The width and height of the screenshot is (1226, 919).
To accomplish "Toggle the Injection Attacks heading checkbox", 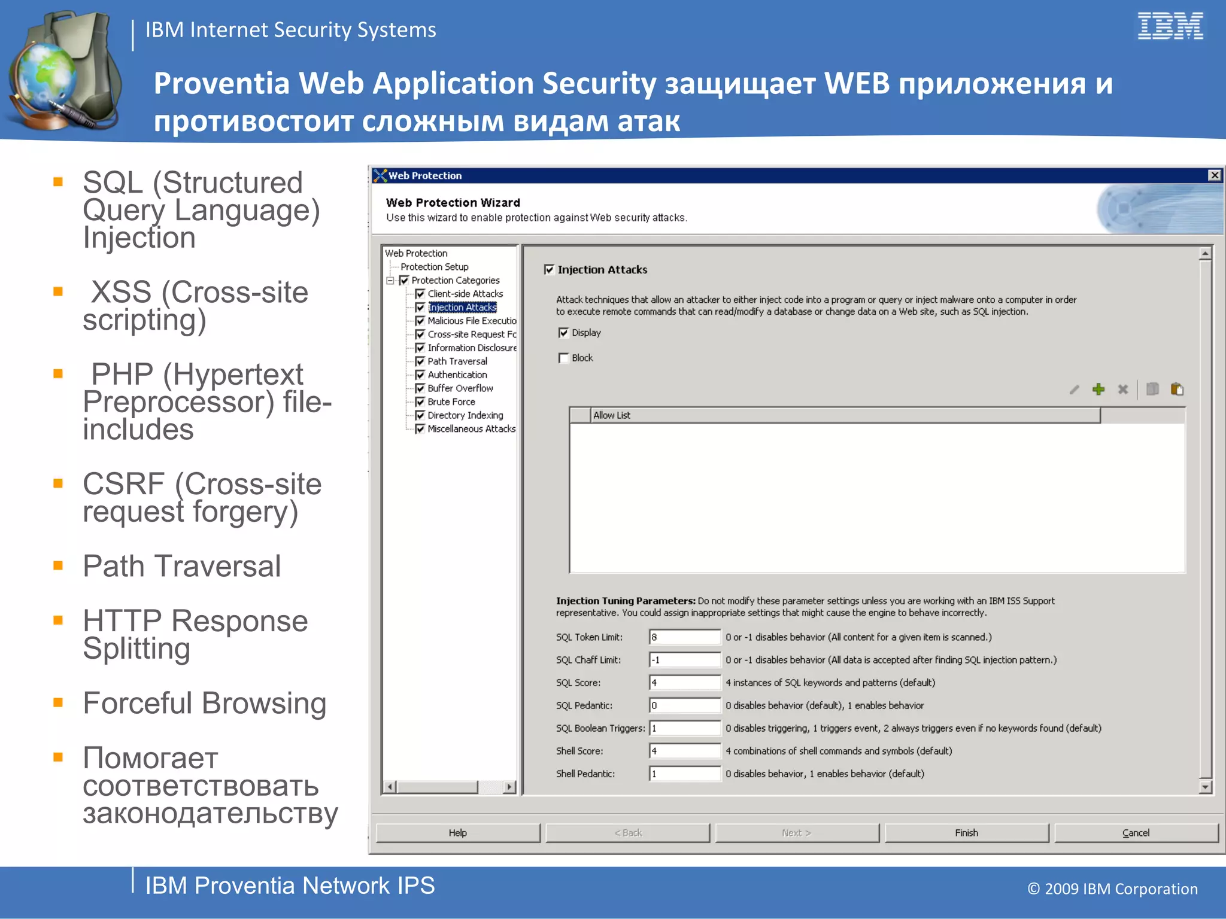I will (549, 270).
